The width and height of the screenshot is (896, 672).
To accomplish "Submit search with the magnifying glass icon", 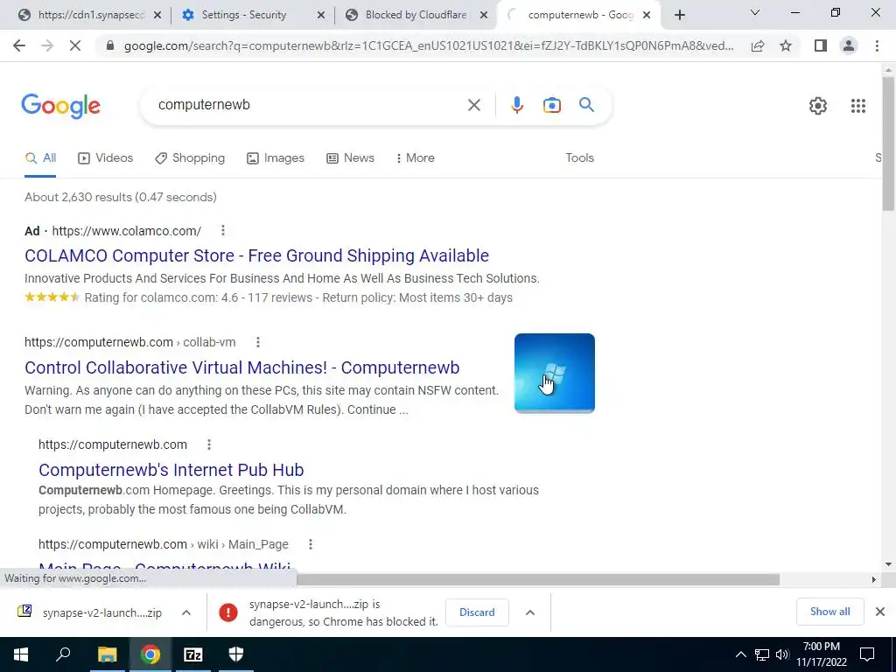I will pyautogui.click(x=586, y=105).
